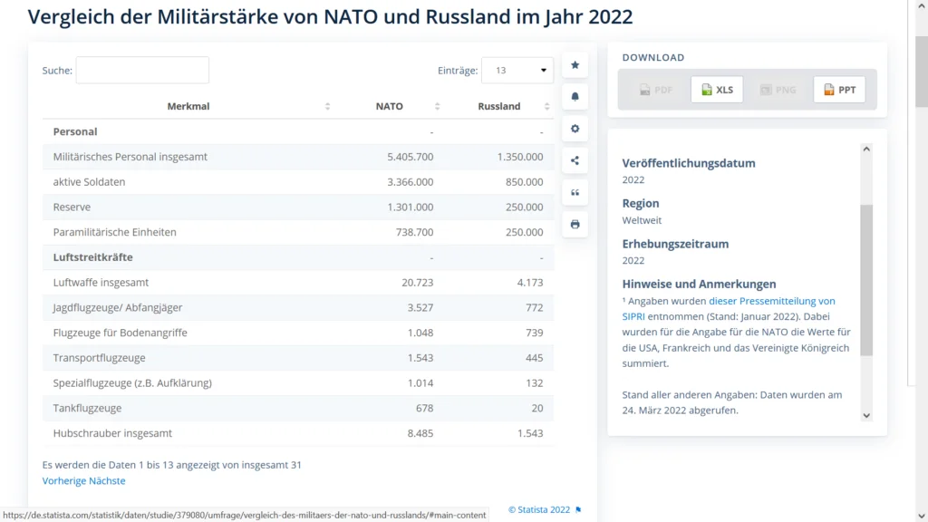
Task: Click the Flugzeuge für Bodenangriffe row label
Action: click(x=121, y=333)
